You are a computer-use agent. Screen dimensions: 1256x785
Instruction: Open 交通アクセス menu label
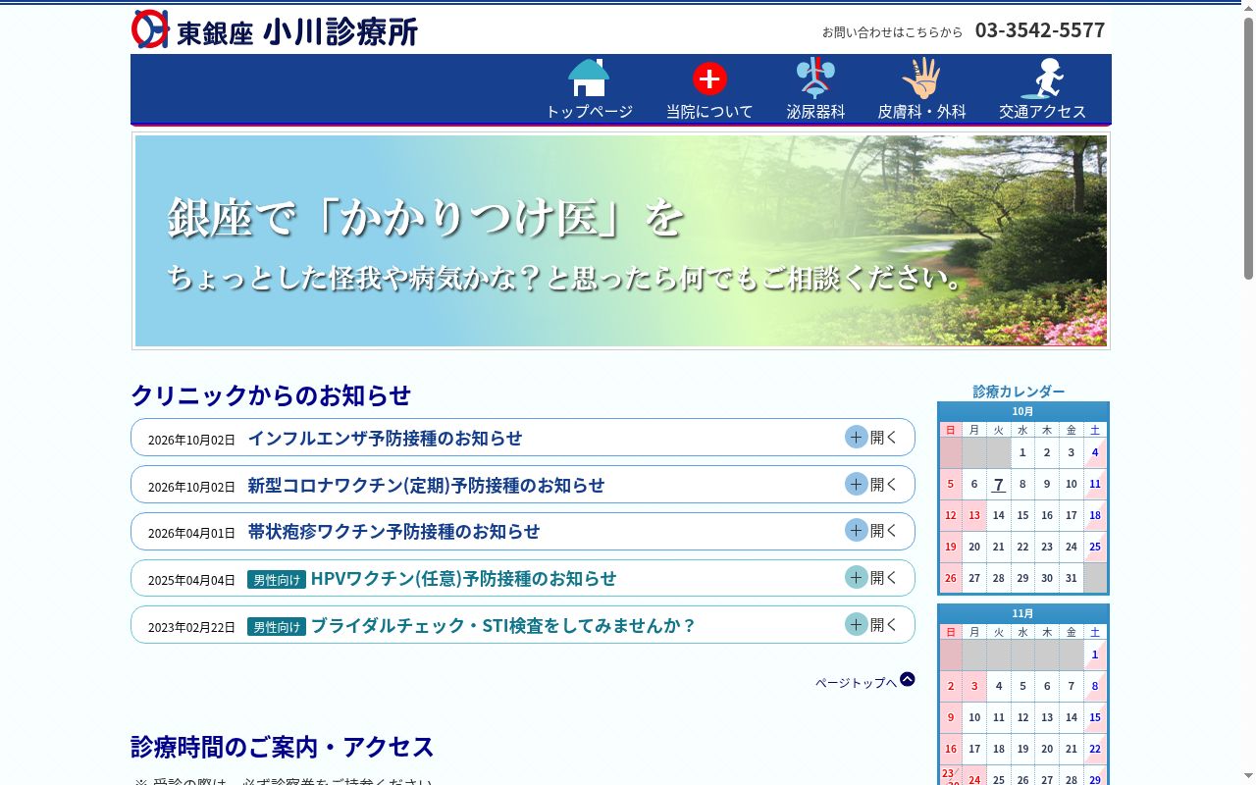(x=1042, y=112)
